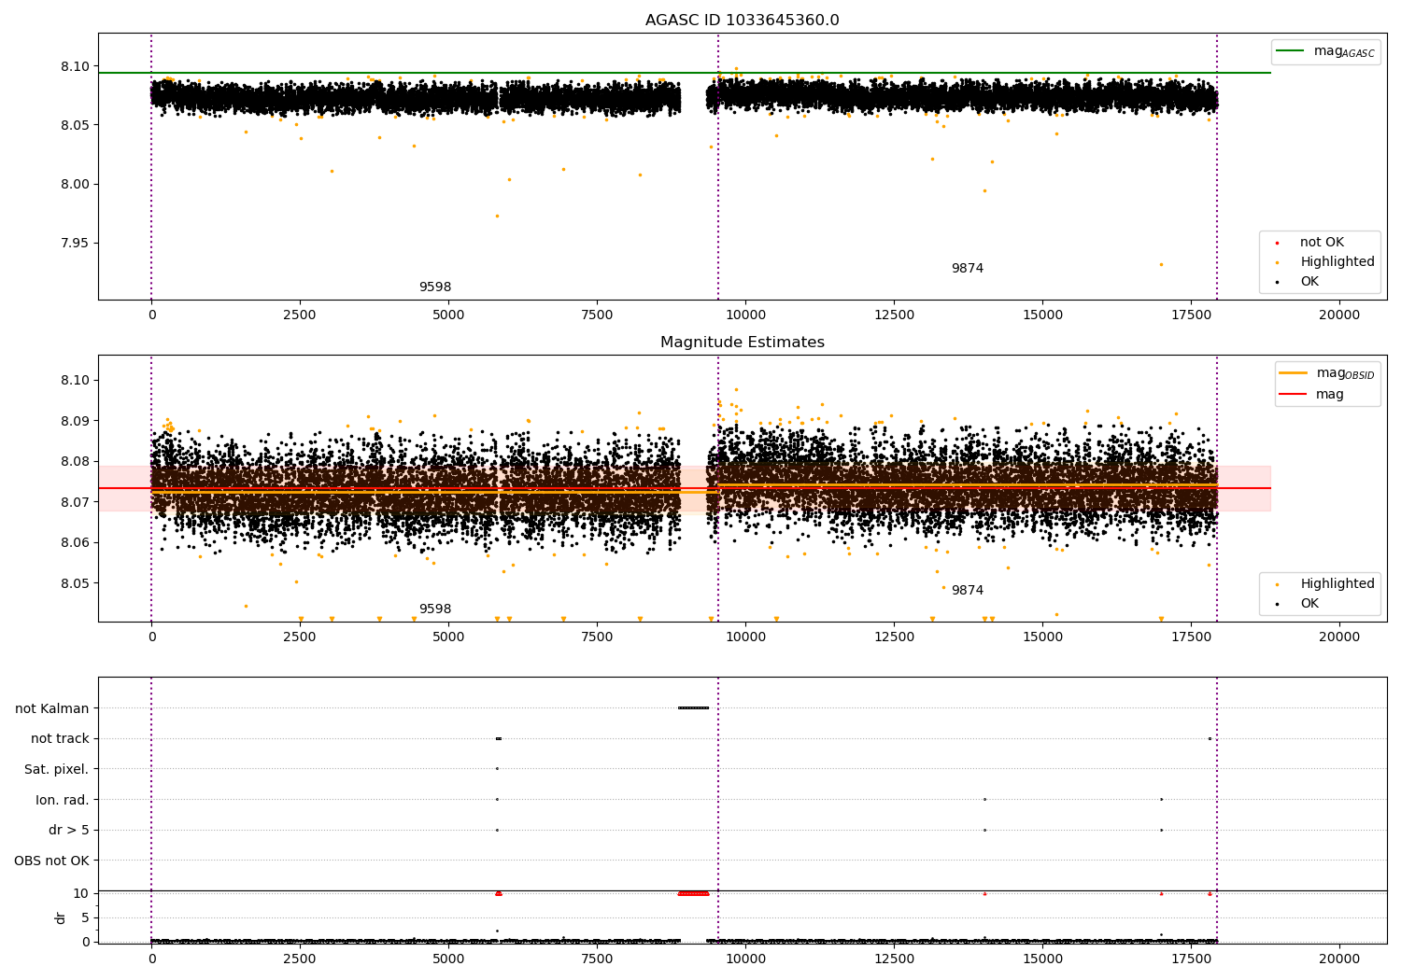Click the 'not track' row label
Viewport: 1401px width, 980px height.
pos(60,738)
